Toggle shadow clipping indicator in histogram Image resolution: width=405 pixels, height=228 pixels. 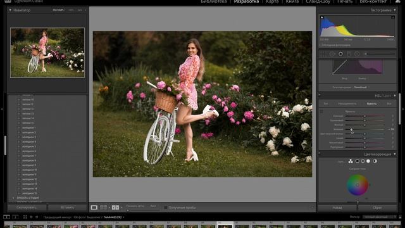pos(322,17)
